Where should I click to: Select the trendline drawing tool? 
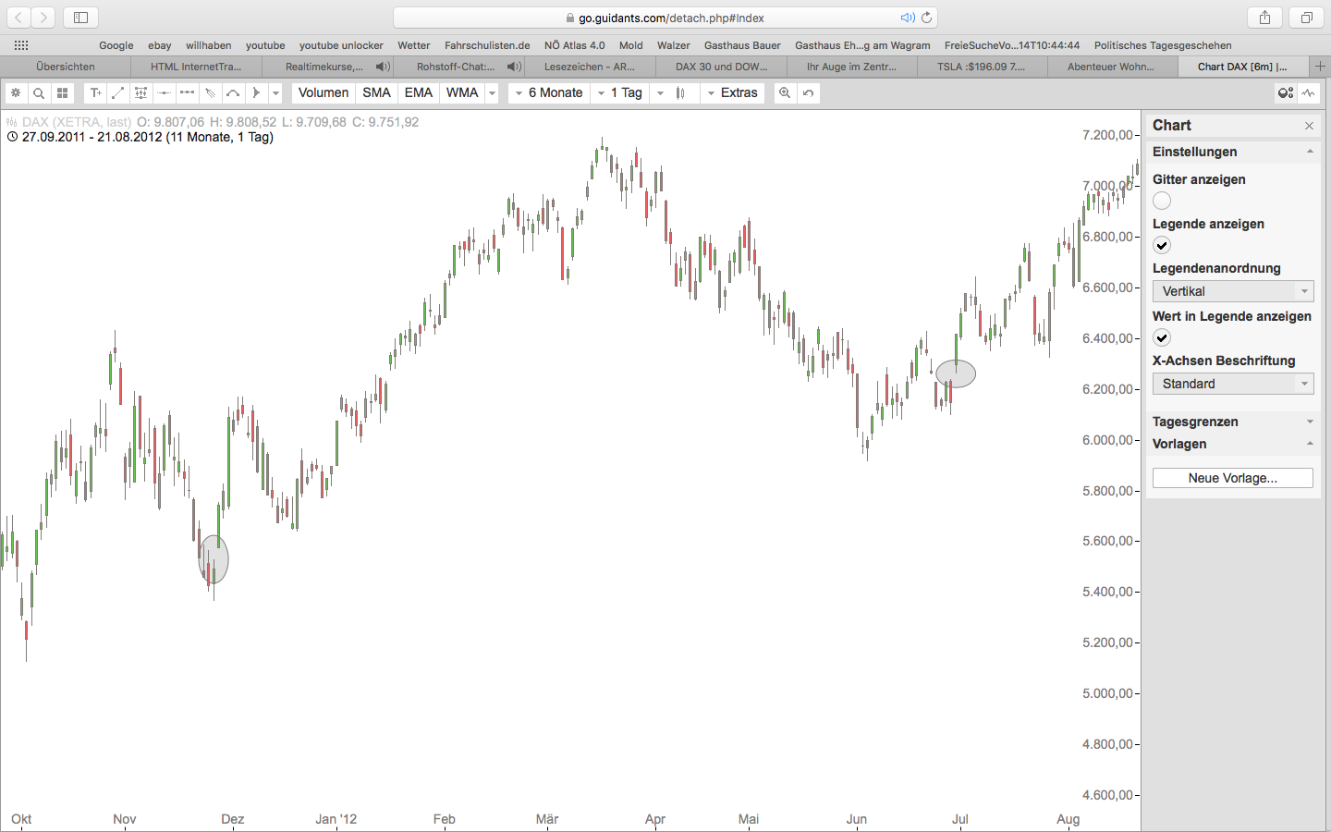pyautogui.click(x=117, y=92)
